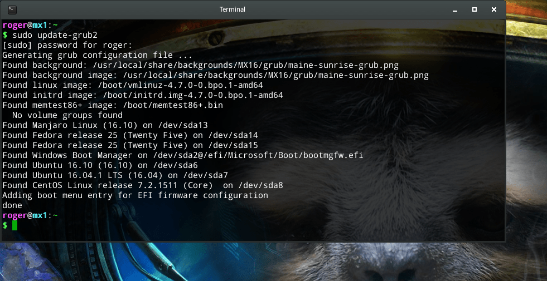
Task: Click the "done" output line
Action: [12, 205]
